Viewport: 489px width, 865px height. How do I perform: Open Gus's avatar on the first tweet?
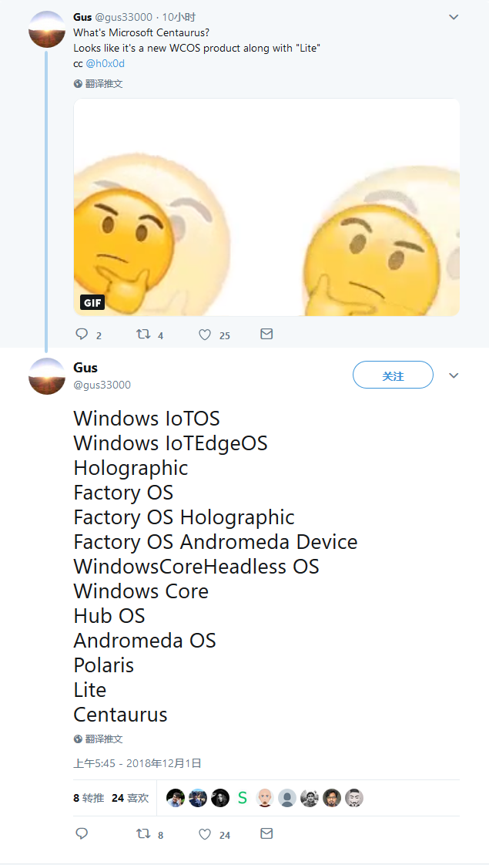pos(47,29)
